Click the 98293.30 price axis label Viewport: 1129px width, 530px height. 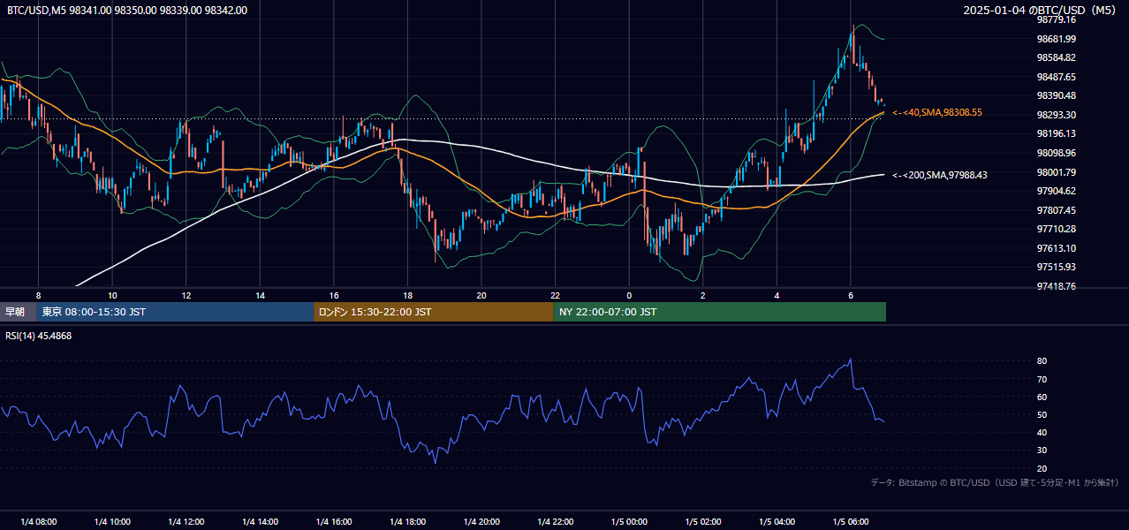click(x=1057, y=115)
